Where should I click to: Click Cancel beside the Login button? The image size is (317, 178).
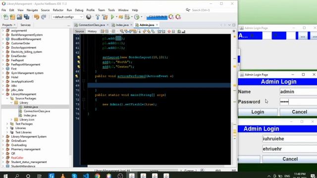click(299, 112)
